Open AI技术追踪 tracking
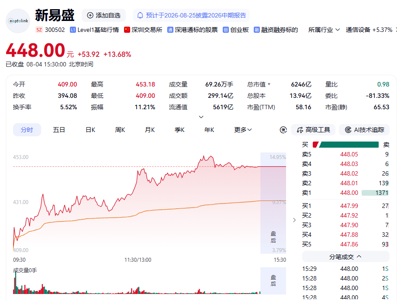Image resolution: width=397 pixels, height=301 pixels. point(364,130)
